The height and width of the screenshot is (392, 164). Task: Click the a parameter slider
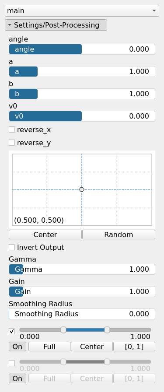[x=82, y=71]
